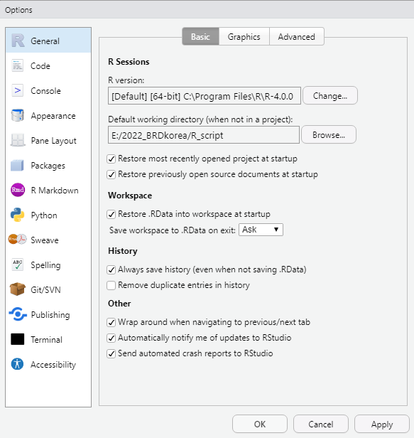Click the Browse... working directory button
The width and height of the screenshot is (414, 438).
(329, 134)
